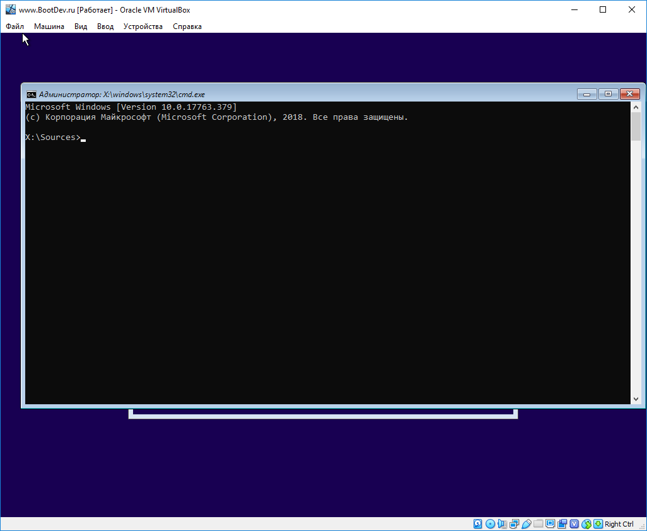This screenshot has height=531, width=647.
Task: Click the keyboard capture green arrow icon
Action: pos(598,524)
